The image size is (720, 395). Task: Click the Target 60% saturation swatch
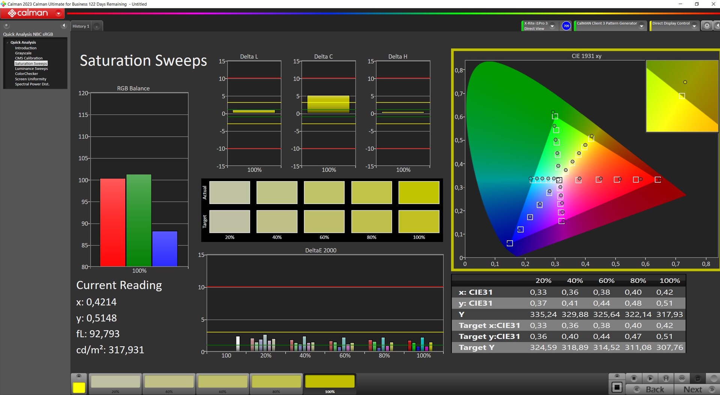(x=324, y=221)
